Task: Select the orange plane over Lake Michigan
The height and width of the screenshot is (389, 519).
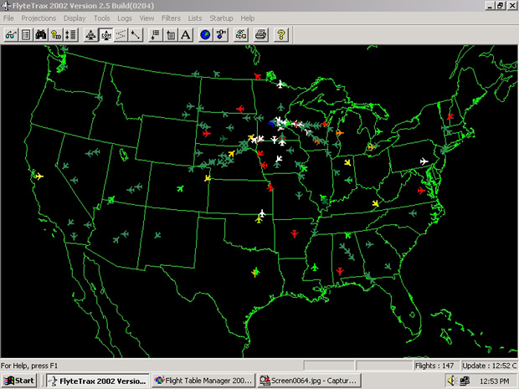Action: (x=340, y=133)
